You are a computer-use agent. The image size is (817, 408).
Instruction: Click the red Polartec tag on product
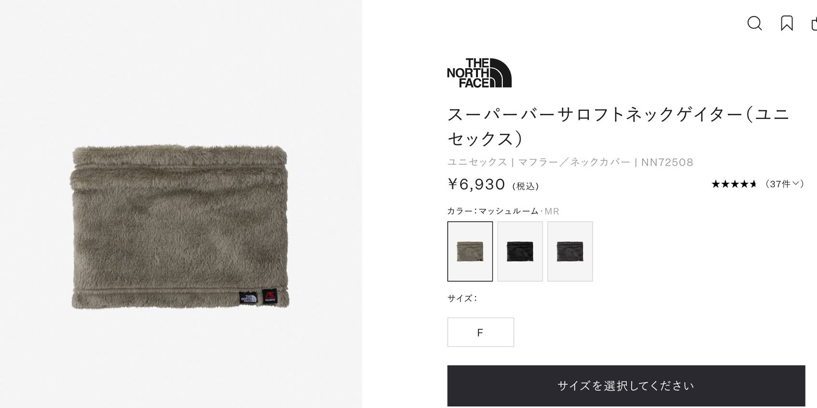(x=269, y=296)
